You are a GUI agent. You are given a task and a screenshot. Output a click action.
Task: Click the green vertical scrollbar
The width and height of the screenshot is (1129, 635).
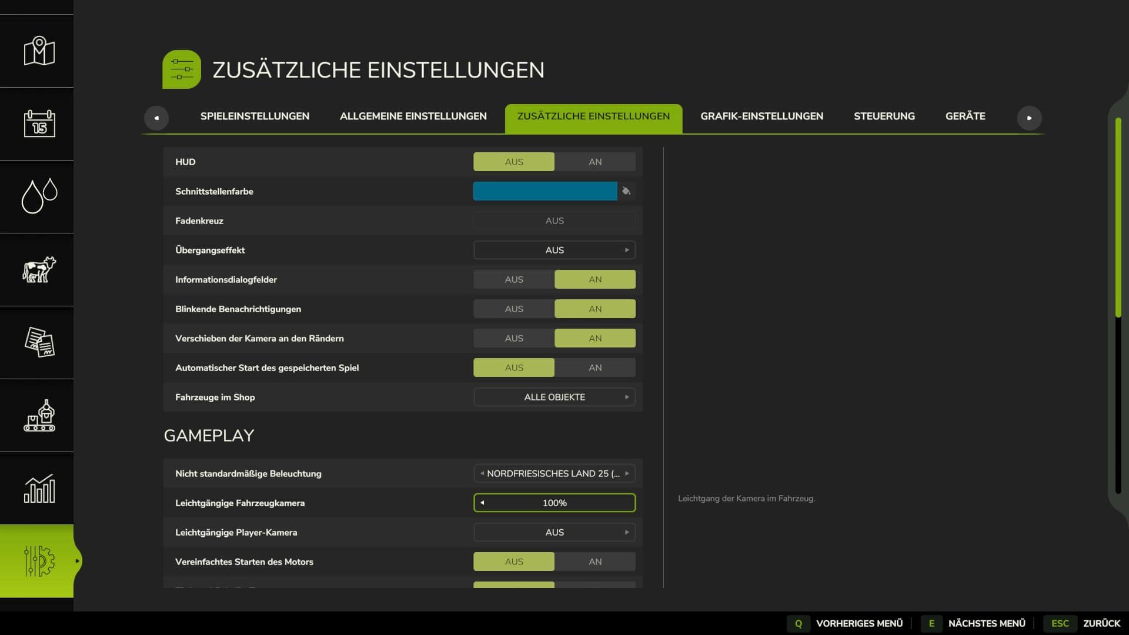(x=1118, y=218)
